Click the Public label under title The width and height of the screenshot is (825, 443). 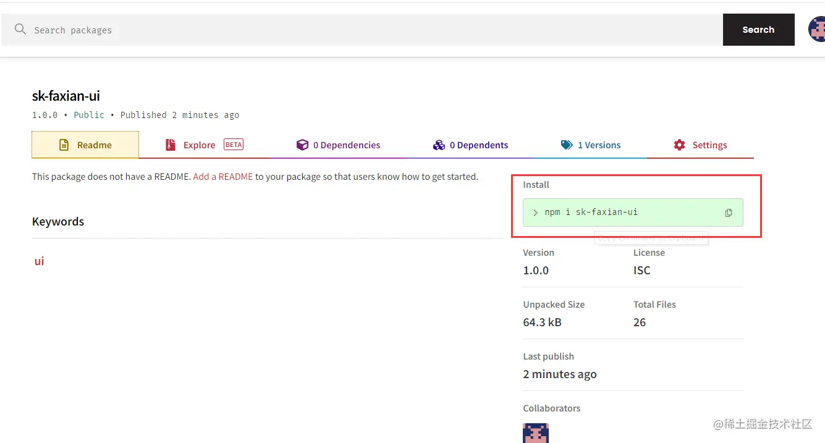[89, 115]
